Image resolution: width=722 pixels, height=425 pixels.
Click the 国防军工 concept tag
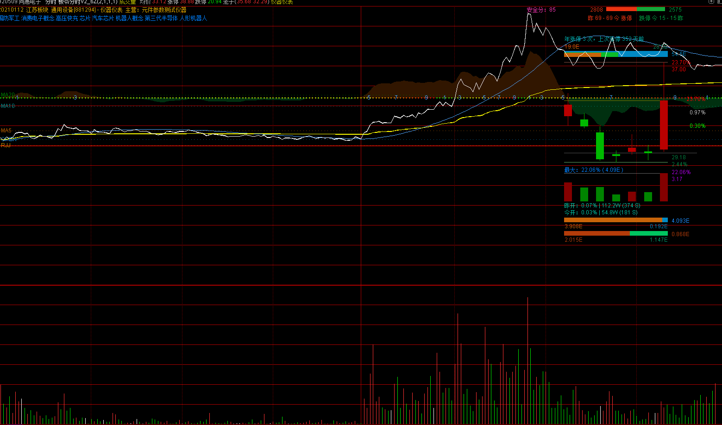coord(10,19)
